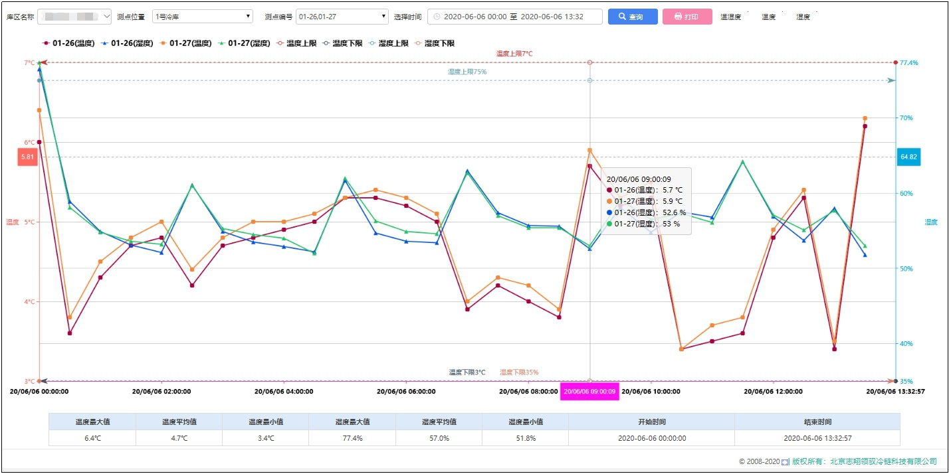Switch to the 温湿度 view tab
Image resolution: width=949 pixels, height=474 pixels.
(730, 17)
